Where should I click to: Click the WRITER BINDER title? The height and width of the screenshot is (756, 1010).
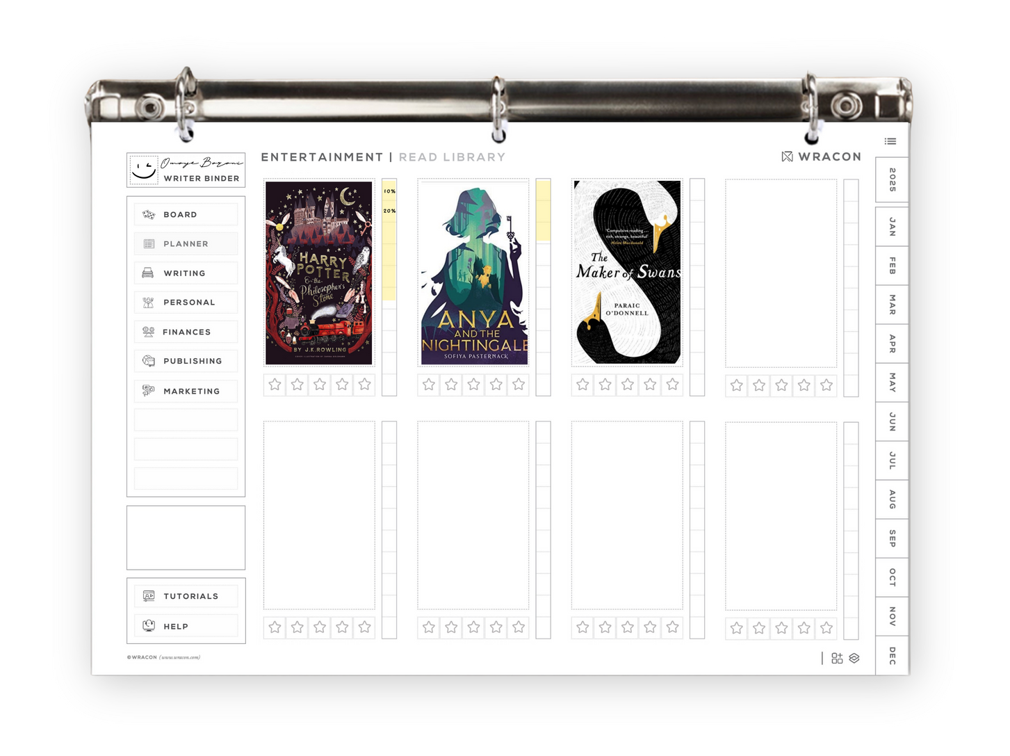point(202,179)
